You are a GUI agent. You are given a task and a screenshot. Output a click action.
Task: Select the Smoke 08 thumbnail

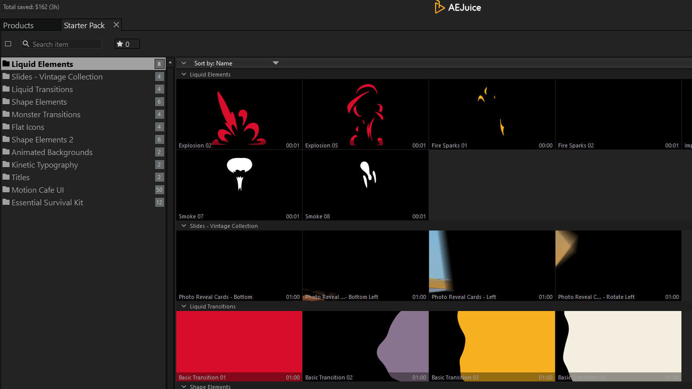[x=366, y=185]
